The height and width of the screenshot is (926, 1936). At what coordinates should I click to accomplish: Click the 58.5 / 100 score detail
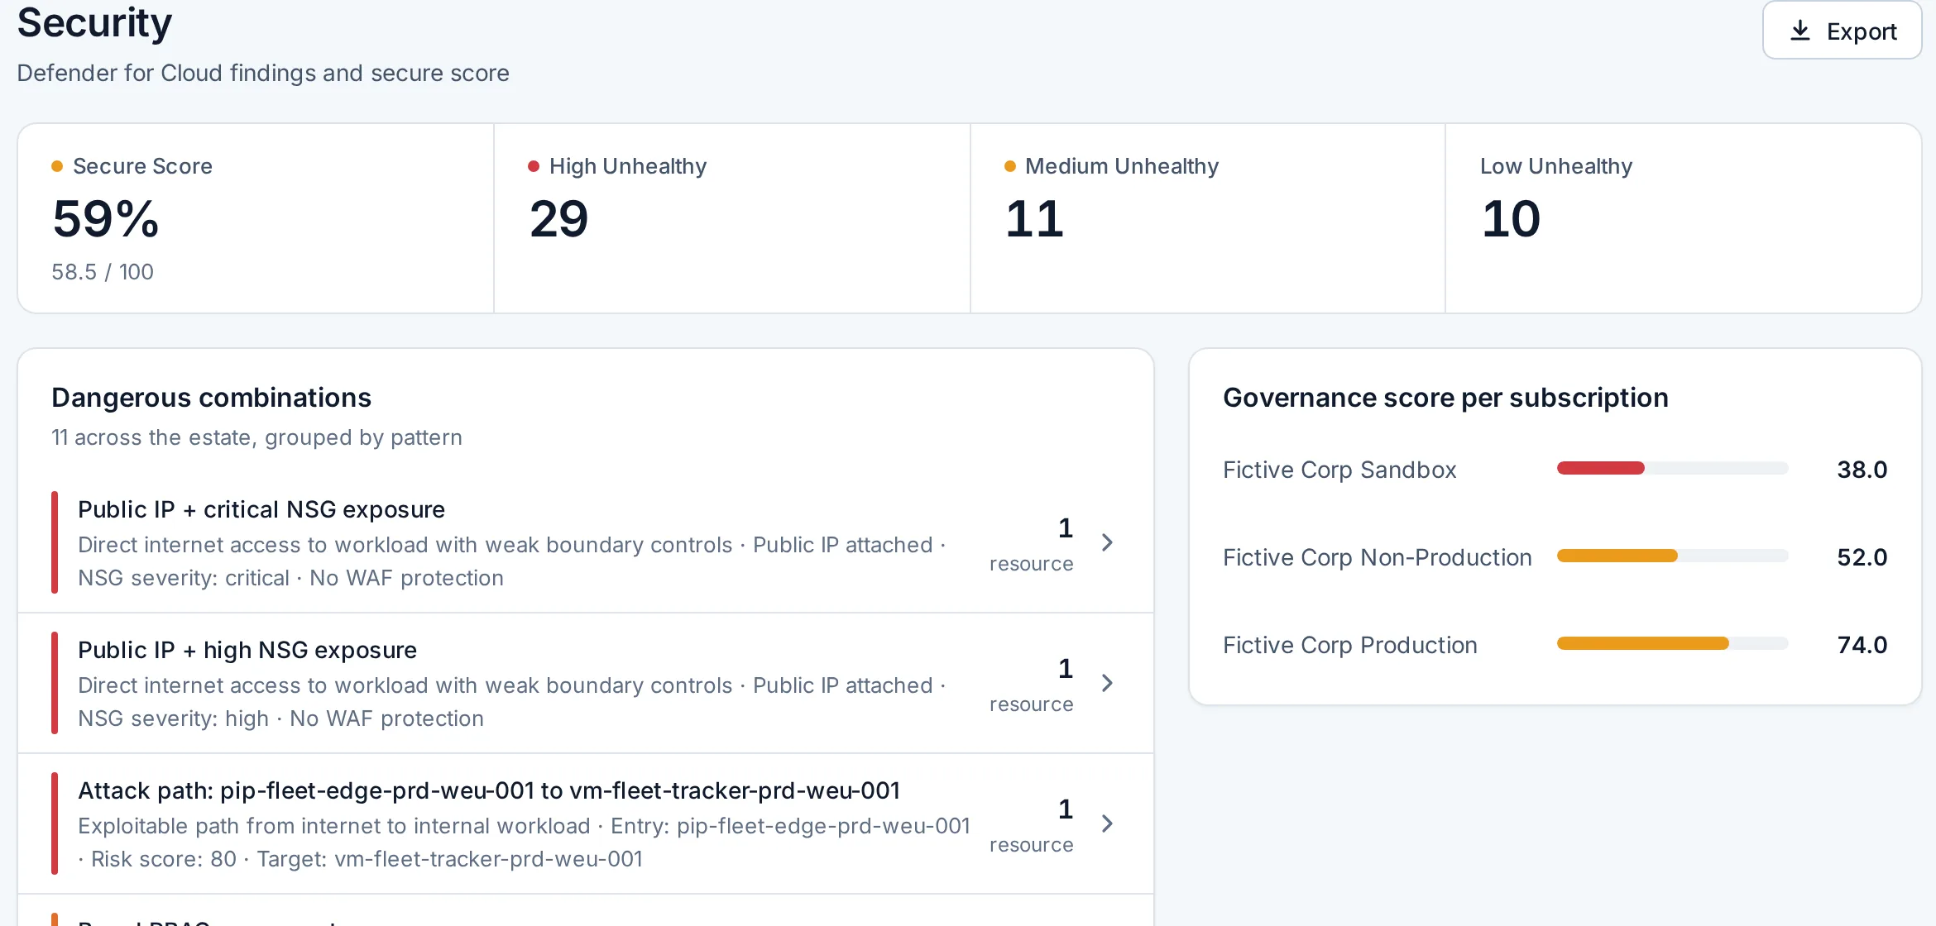[103, 272]
